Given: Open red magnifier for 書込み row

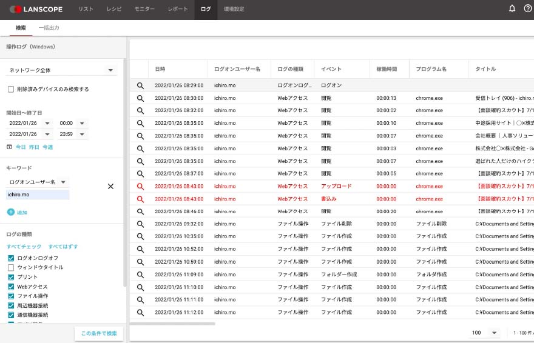Looking at the screenshot, I should click(x=140, y=199).
